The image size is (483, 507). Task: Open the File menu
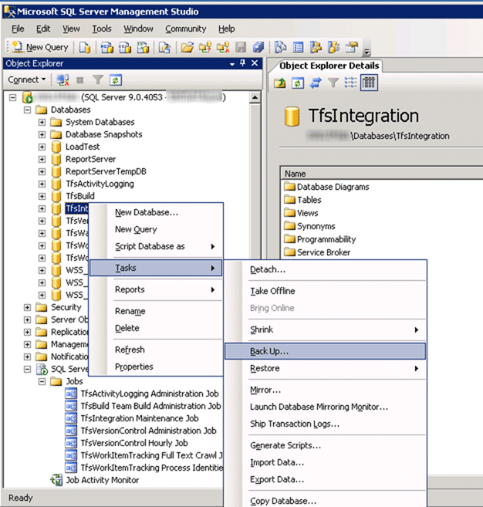(x=18, y=29)
